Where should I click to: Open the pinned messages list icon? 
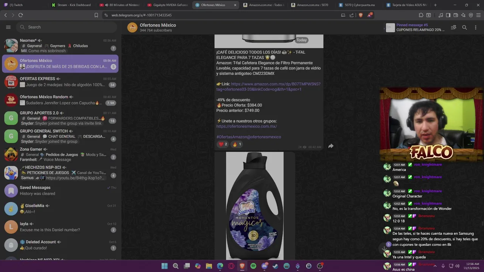(x=453, y=28)
